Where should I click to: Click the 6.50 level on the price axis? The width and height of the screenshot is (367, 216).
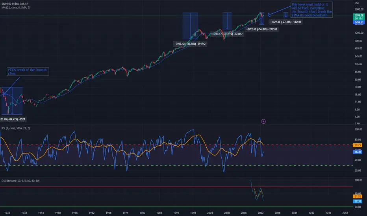pos(357,110)
